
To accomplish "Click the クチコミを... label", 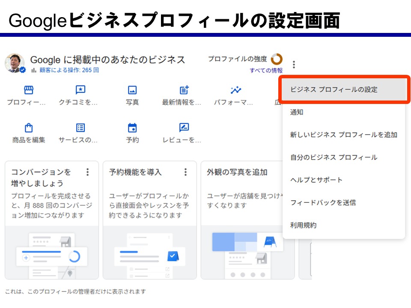I will click(x=78, y=102).
